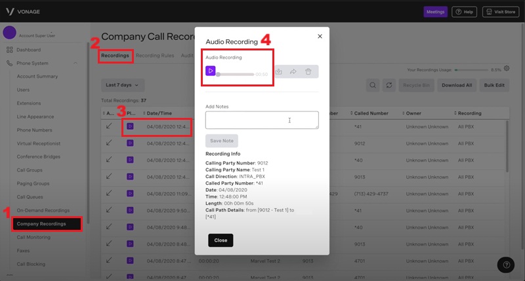
Task: Open Call Monitoring in the sidebar
Action: tap(35, 237)
